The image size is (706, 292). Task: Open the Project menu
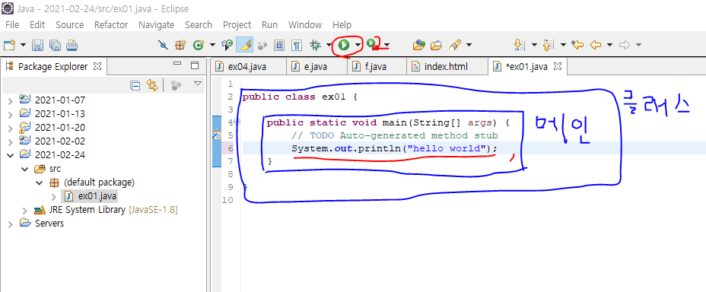[x=237, y=25]
